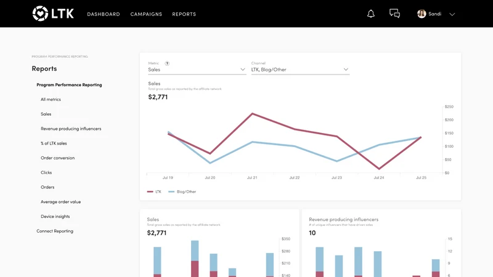Open the Dashboard nav item
This screenshot has height=277, width=493.
pos(104,14)
